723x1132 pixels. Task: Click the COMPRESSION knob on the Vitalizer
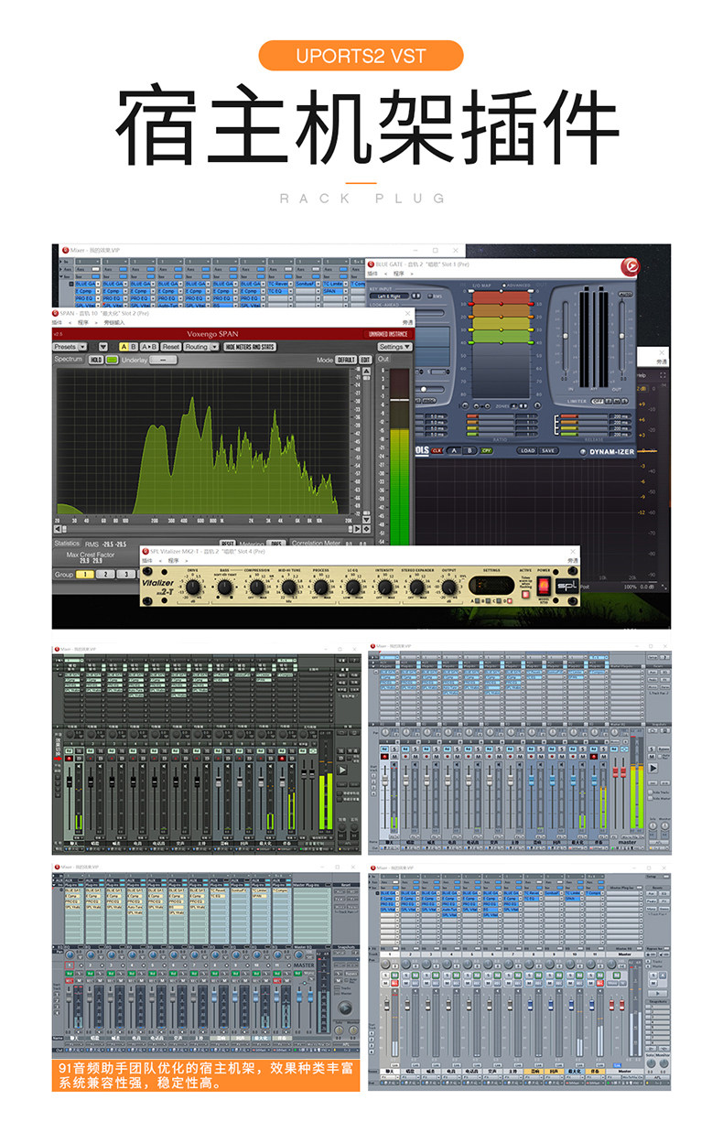256,588
